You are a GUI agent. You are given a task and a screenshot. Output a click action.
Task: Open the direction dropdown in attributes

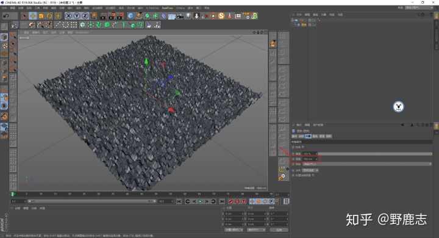pos(310,170)
